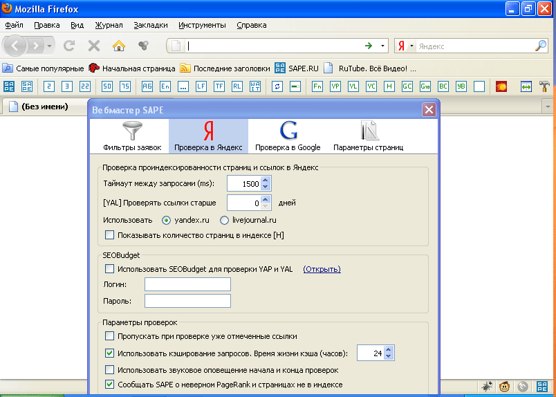
Task: Click the '...' toolbar icon
Action: click(x=183, y=86)
